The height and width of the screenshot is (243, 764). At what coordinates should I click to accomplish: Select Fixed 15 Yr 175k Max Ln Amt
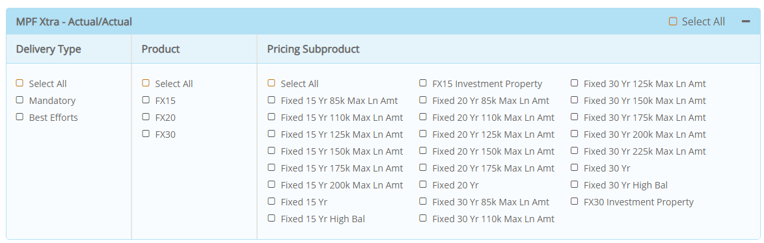(x=271, y=168)
